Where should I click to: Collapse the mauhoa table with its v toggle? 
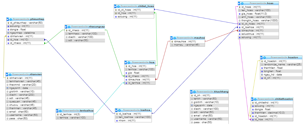(171, 38)
